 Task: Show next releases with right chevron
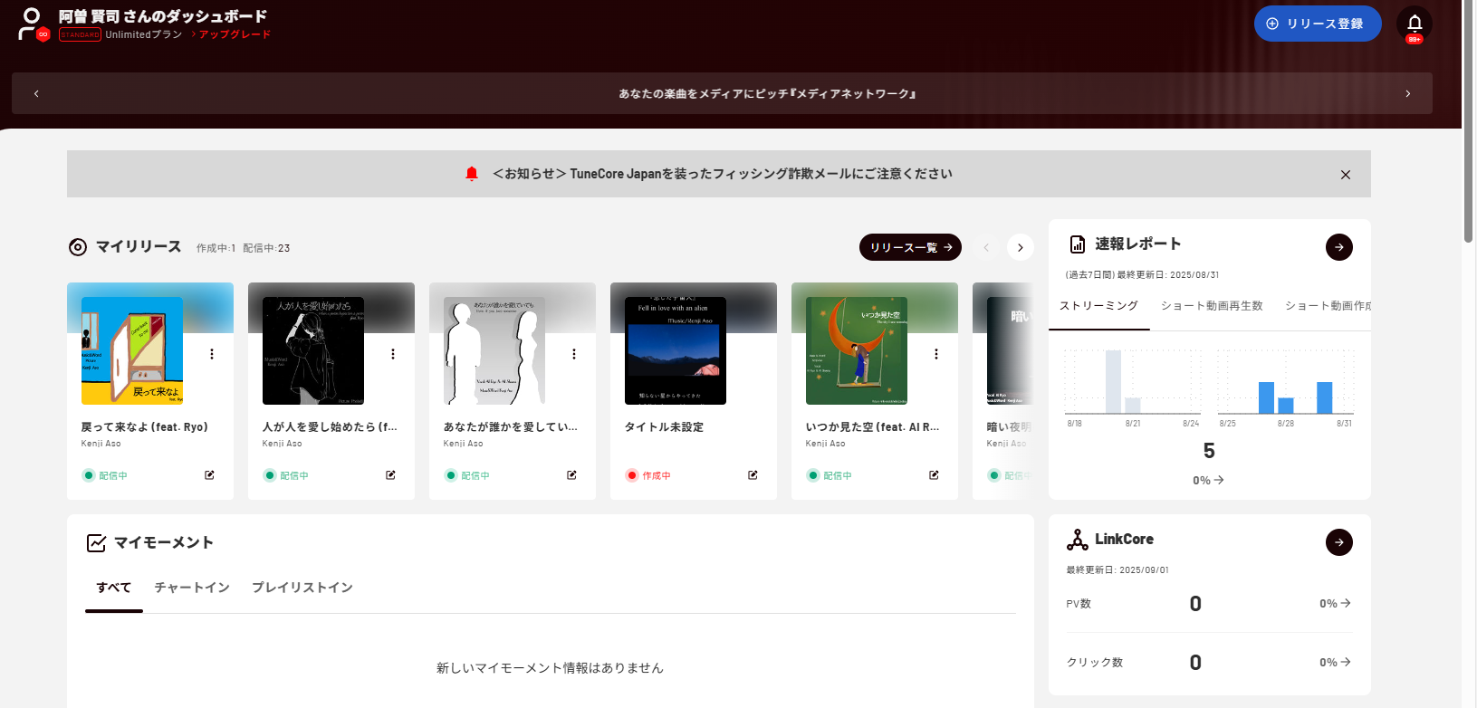1020,247
